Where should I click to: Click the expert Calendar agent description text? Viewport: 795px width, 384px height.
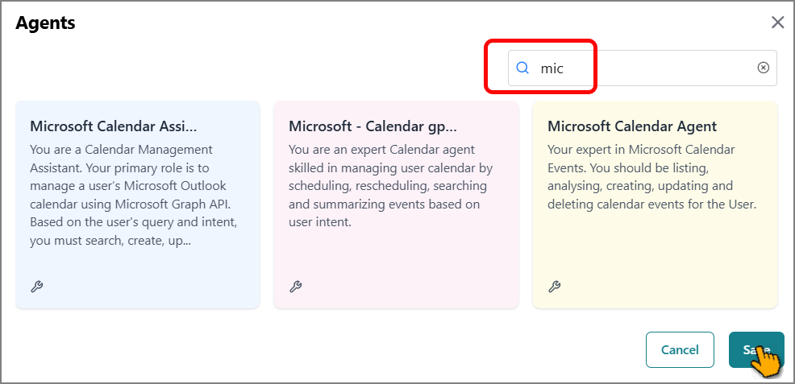click(x=391, y=186)
